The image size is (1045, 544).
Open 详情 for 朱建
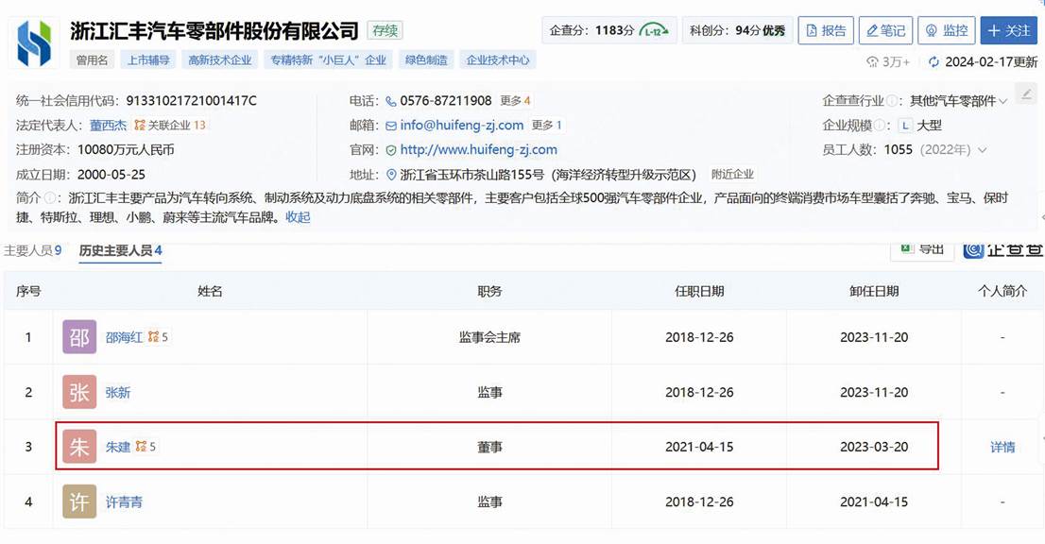click(x=1002, y=447)
